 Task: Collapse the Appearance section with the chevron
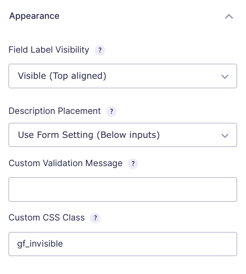pos(229,16)
